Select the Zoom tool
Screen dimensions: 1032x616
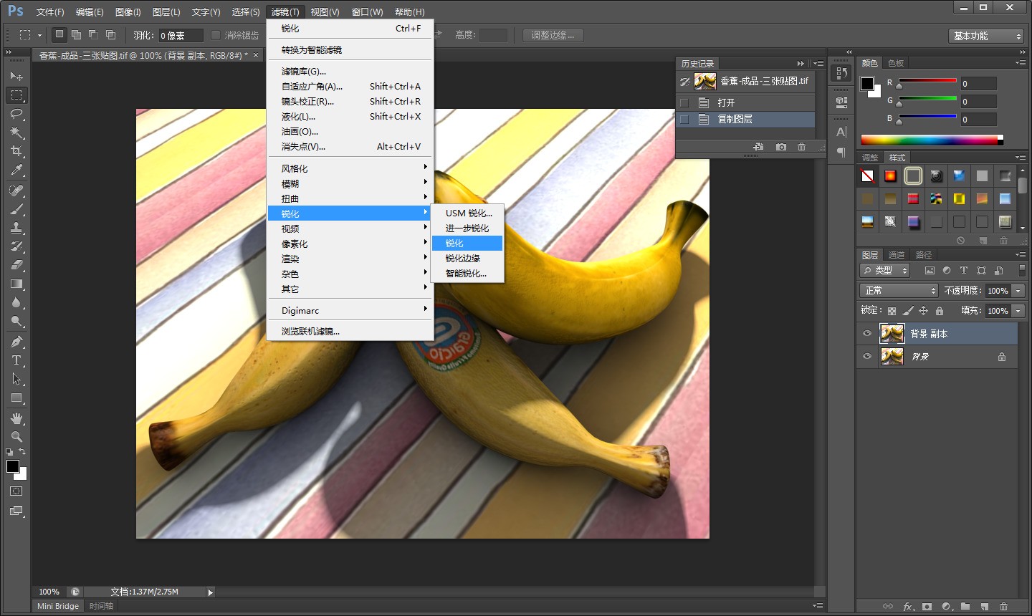pos(16,437)
